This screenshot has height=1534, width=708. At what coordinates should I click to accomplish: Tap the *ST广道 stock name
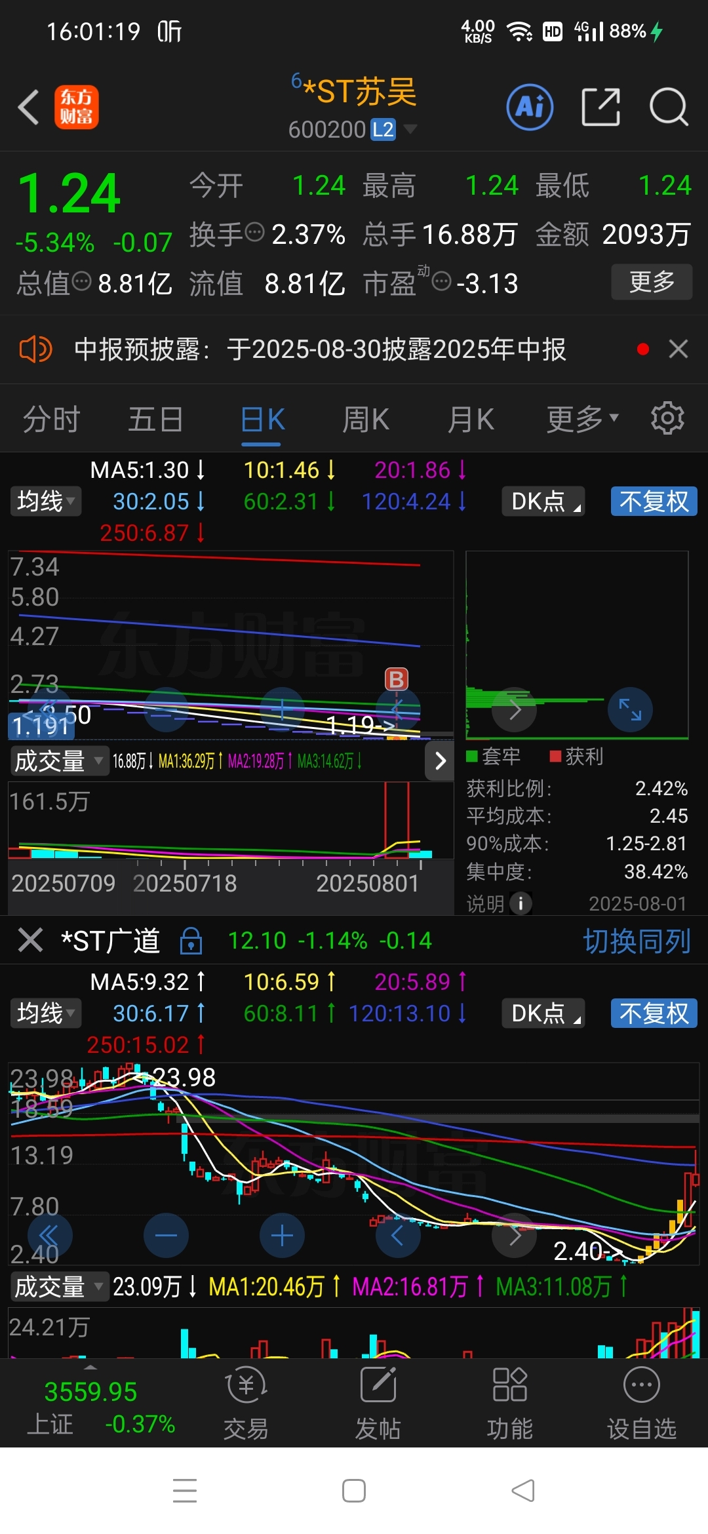coord(110,941)
